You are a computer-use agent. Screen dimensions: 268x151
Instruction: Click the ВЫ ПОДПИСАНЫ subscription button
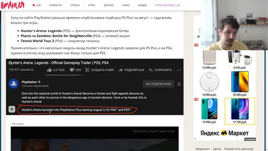coord(158,84)
